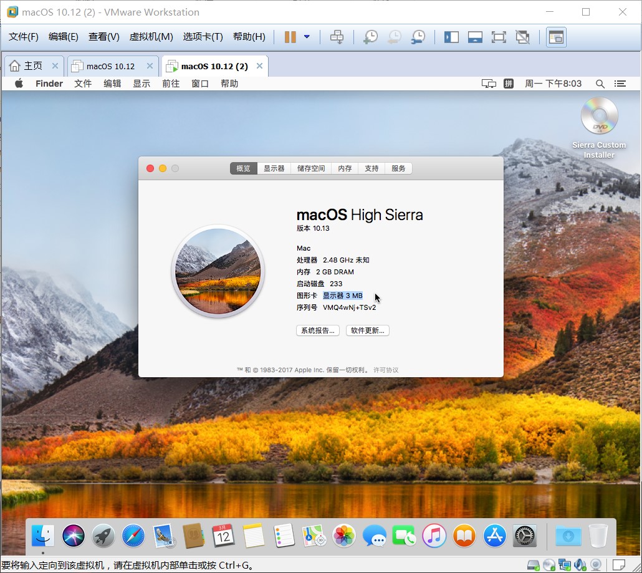Open Spotlight search
The width and height of the screenshot is (642, 573).
point(600,84)
